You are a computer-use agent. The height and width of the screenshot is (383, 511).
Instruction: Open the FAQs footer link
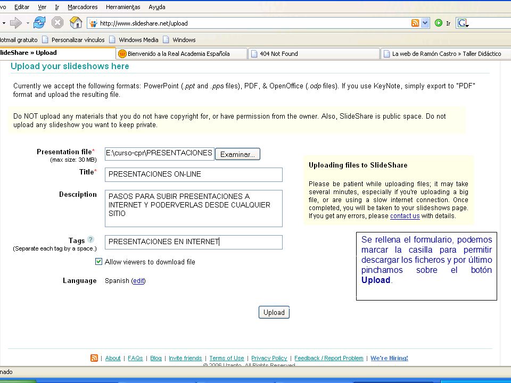click(x=135, y=358)
